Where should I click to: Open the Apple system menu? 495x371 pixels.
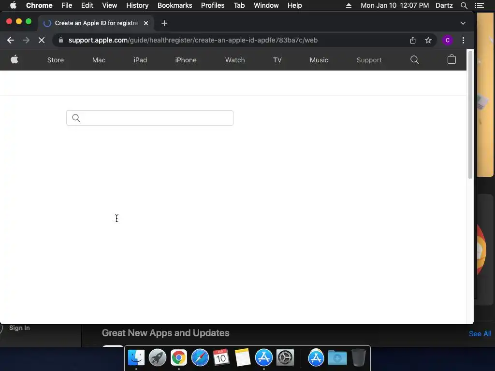[13, 5]
